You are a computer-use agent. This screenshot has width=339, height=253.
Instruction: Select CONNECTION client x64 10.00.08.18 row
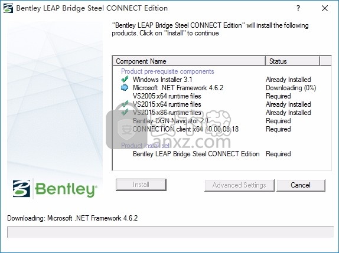click(222, 129)
